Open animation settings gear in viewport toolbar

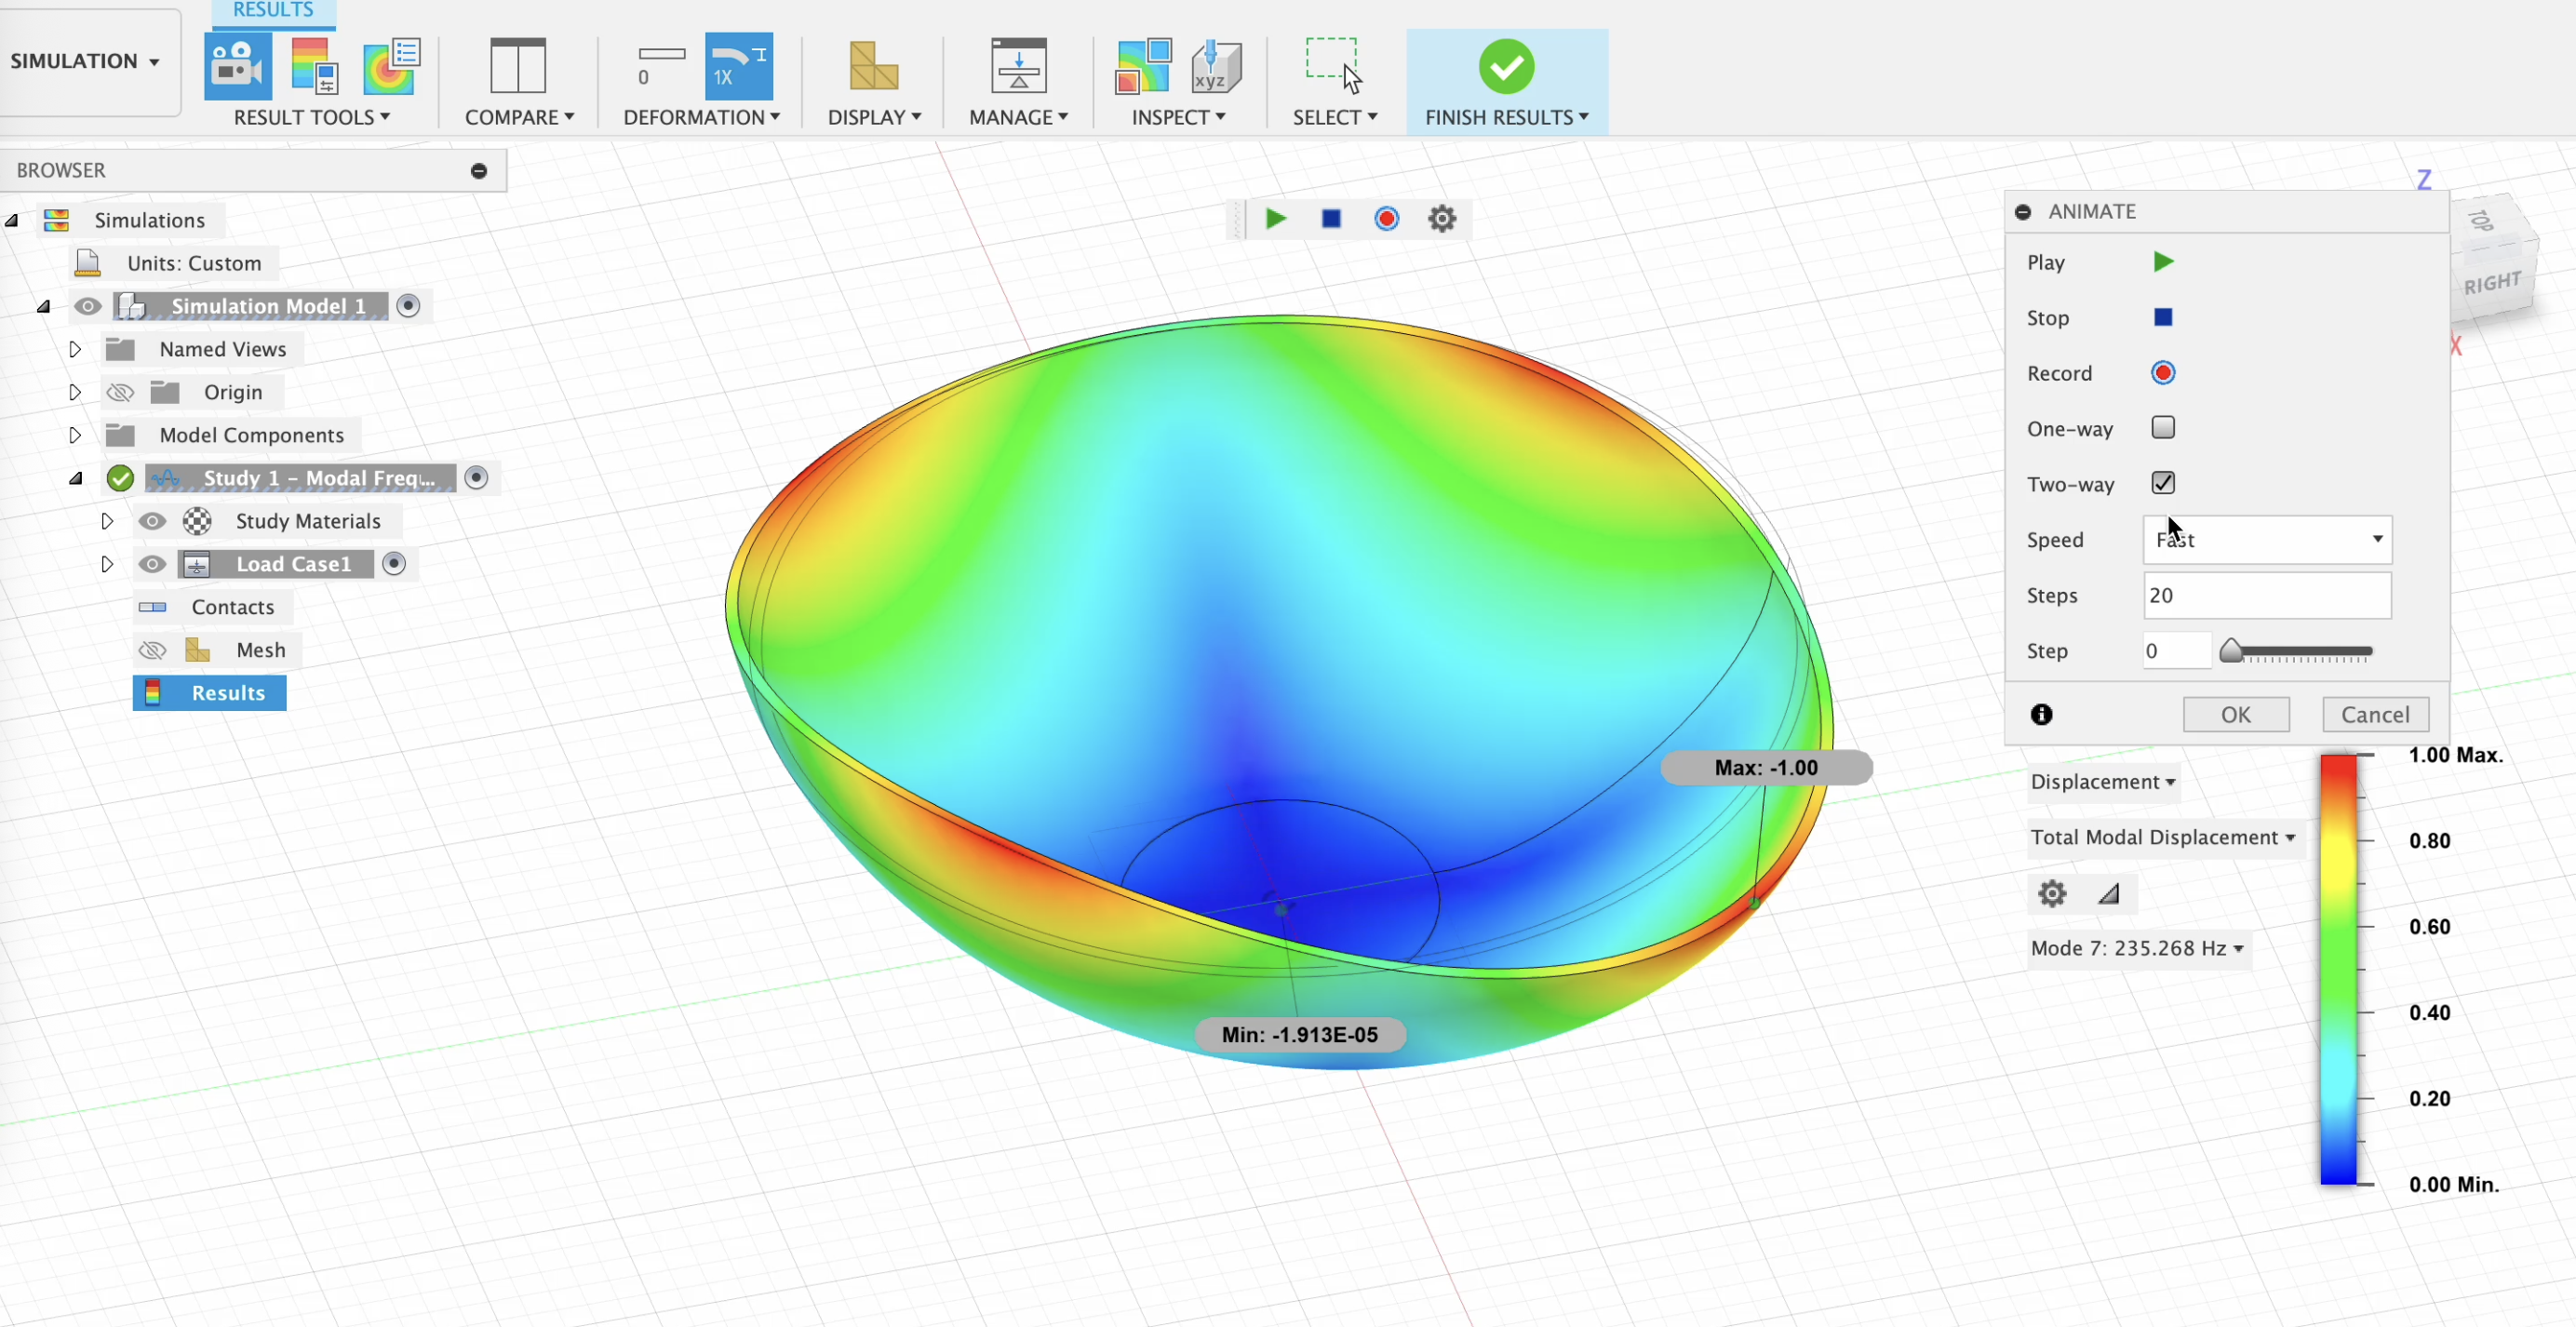tap(1442, 219)
